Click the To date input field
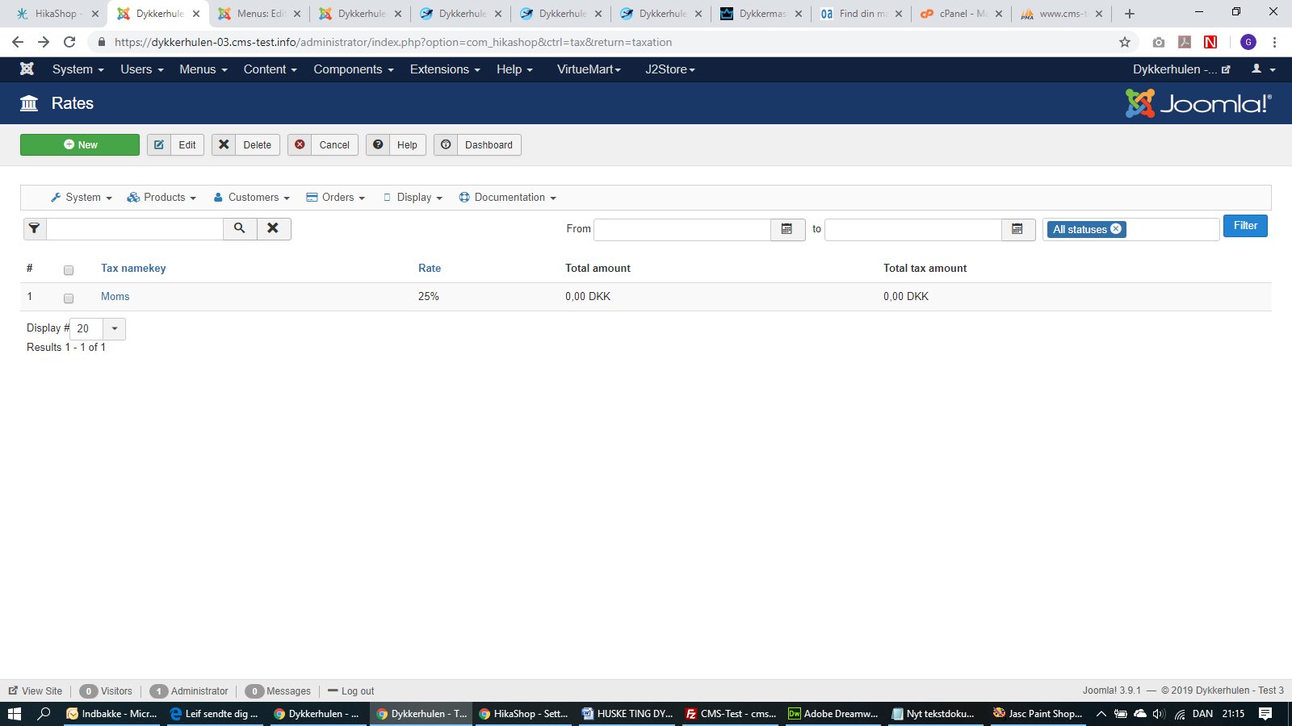 [x=913, y=230]
